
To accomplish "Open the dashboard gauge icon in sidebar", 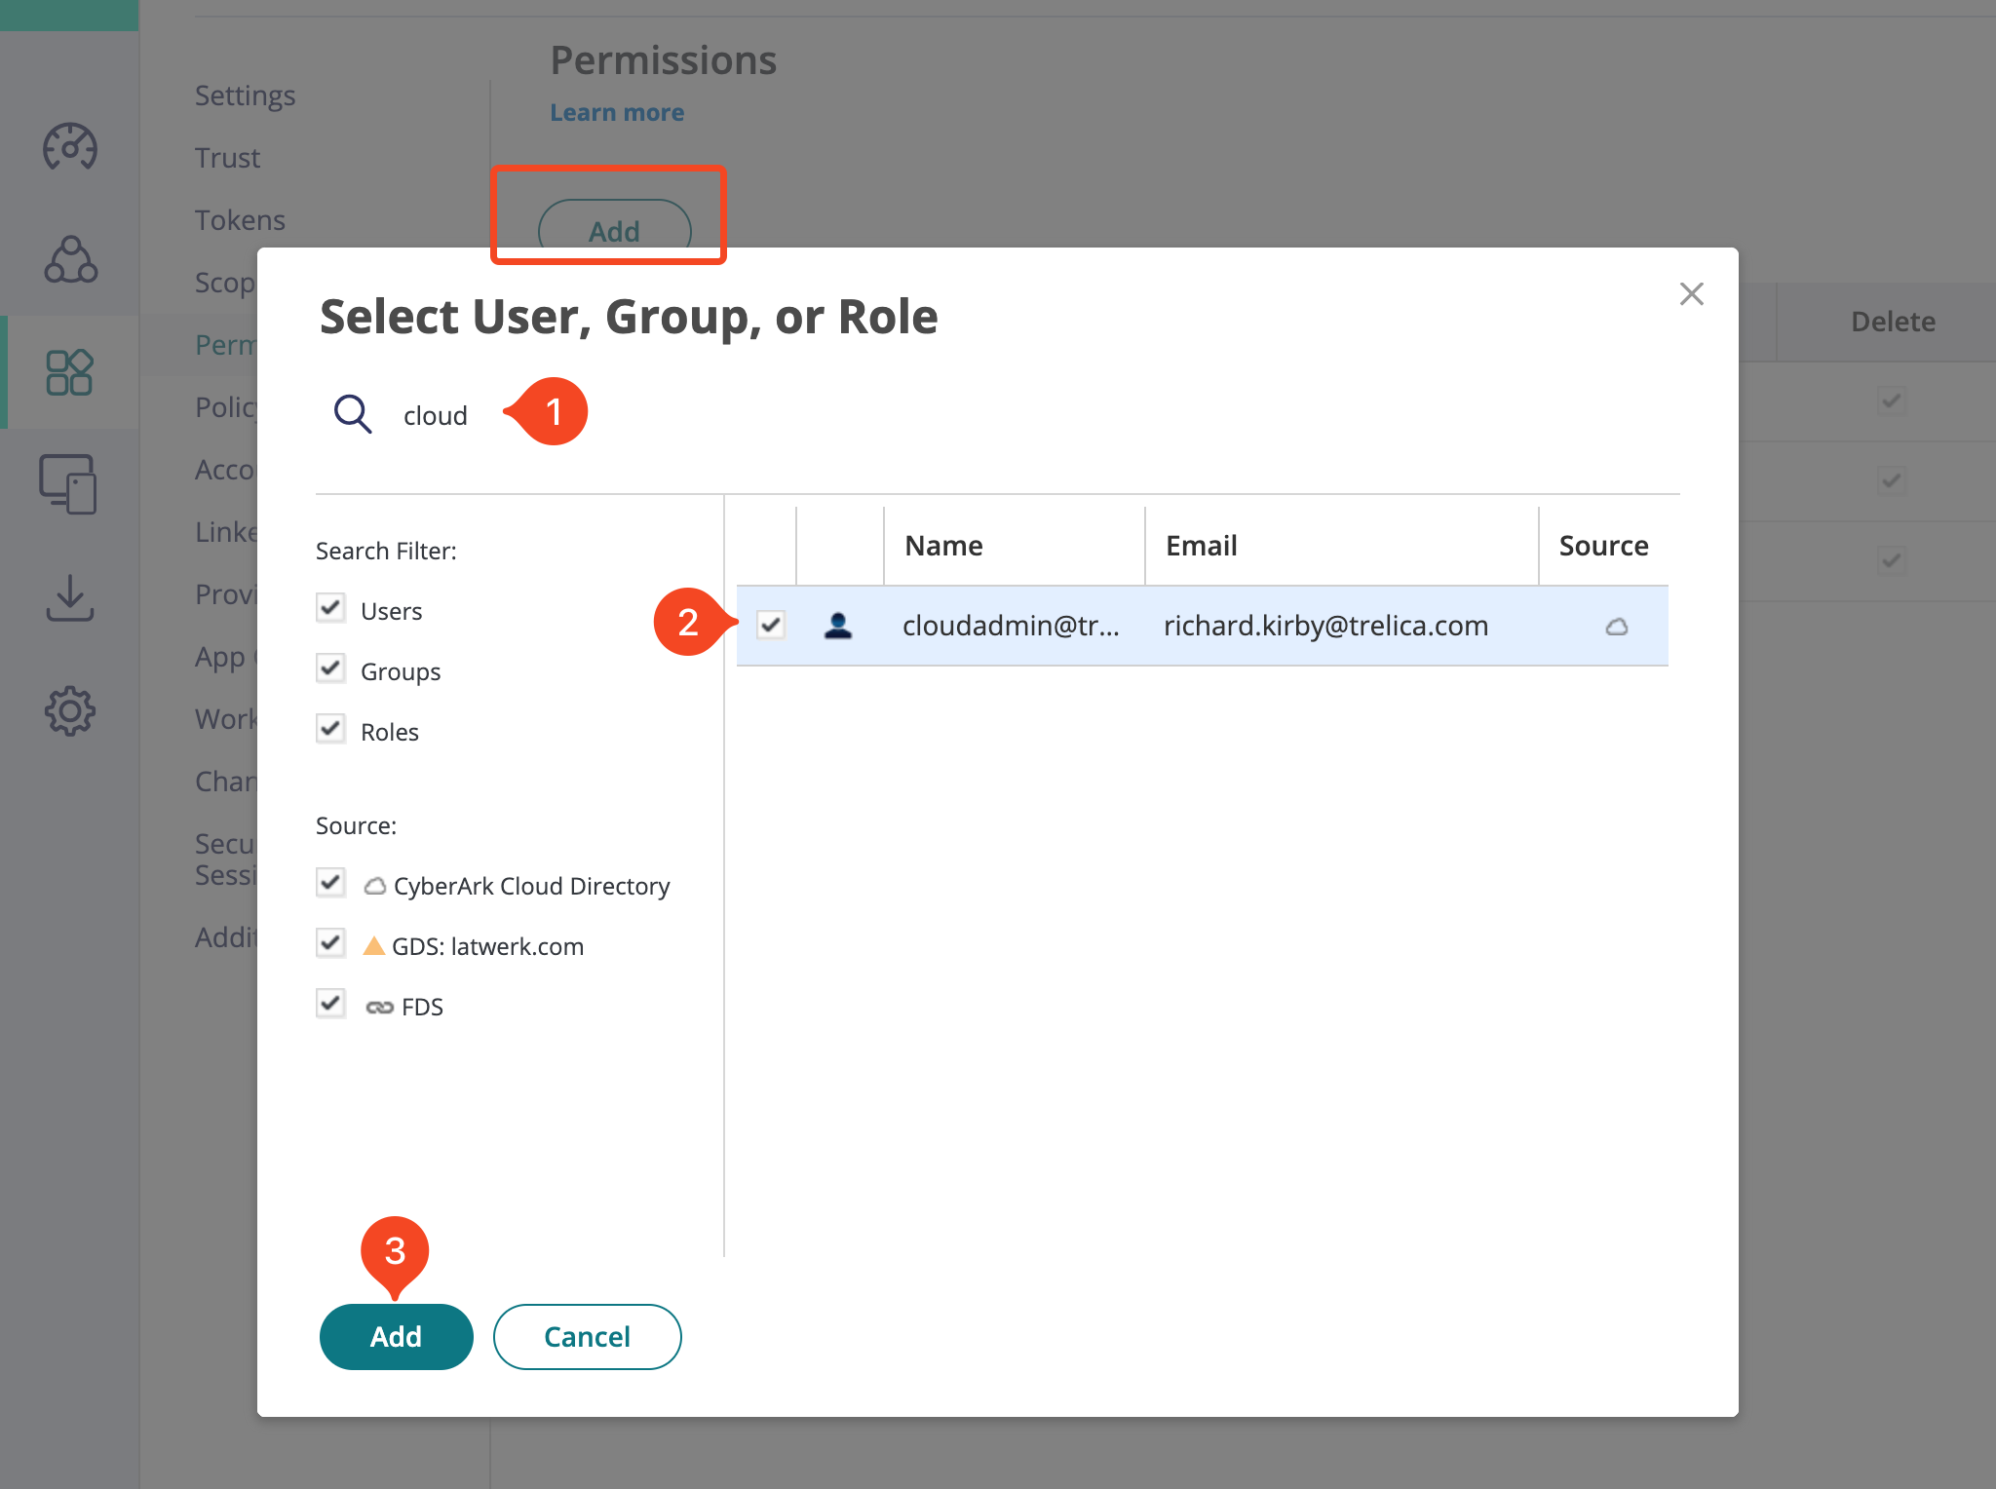I will tap(69, 147).
